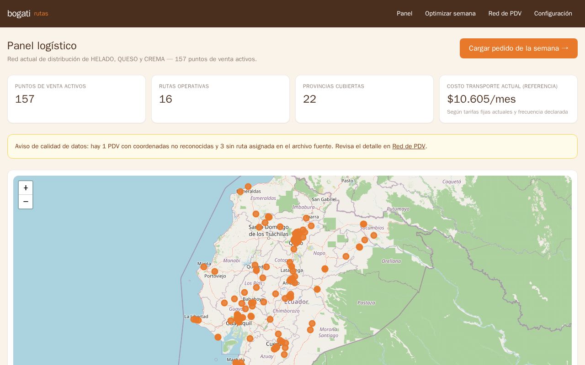Click the marker west of Pastaza
The image size is (585, 365).
pyautogui.click(x=317, y=289)
